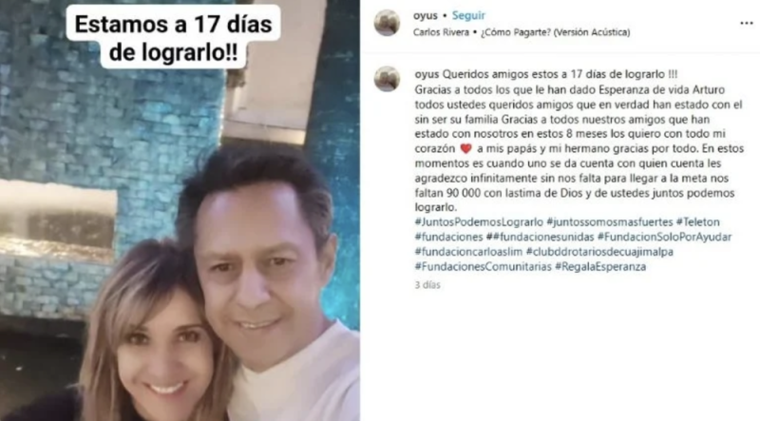Open hashtag #fundacionesunidas

click(x=540, y=238)
